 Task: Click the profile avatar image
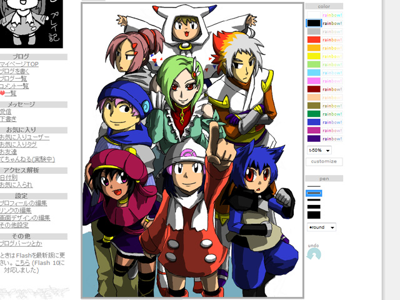pyautogui.click(x=31, y=24)
